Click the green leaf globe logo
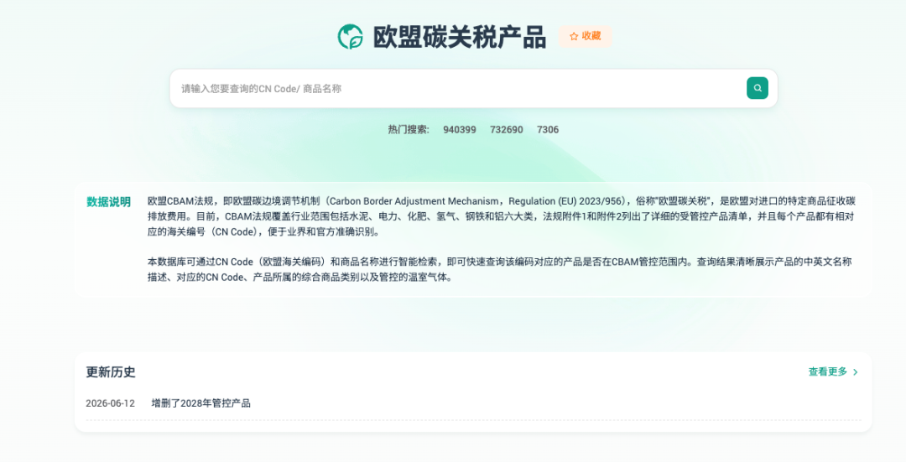906x462 pixels. pos(350,37)
